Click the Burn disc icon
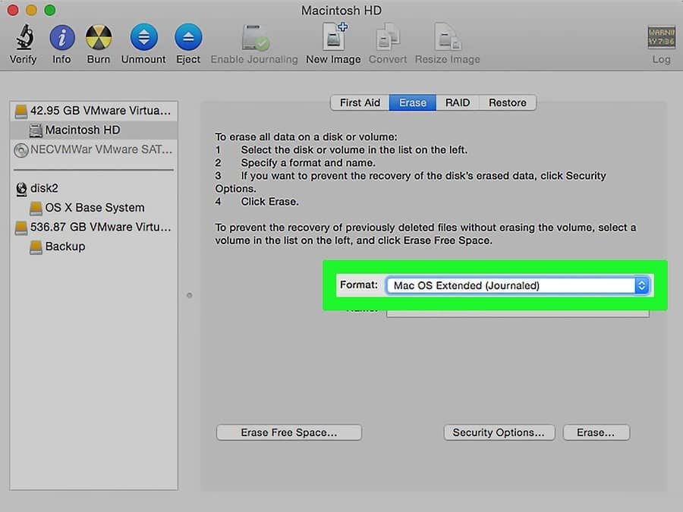Screen dimensions: 683x512 pos(99,37)
